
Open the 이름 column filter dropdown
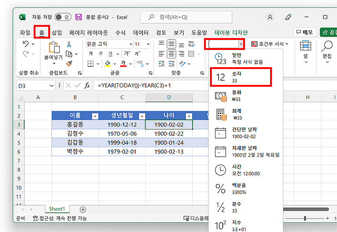pyautogui.click(x=95, y=116)
